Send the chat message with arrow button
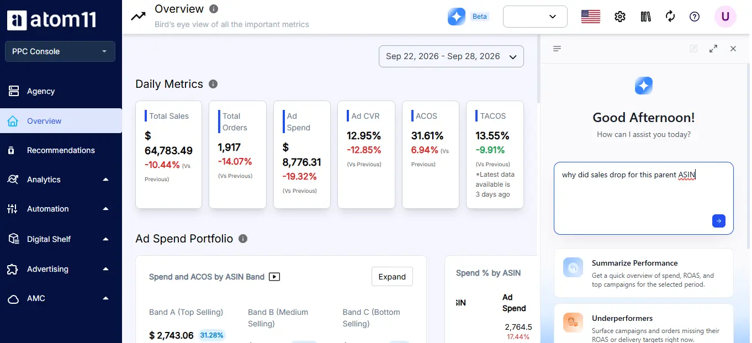The image size is (752, 343). point(719,221)
